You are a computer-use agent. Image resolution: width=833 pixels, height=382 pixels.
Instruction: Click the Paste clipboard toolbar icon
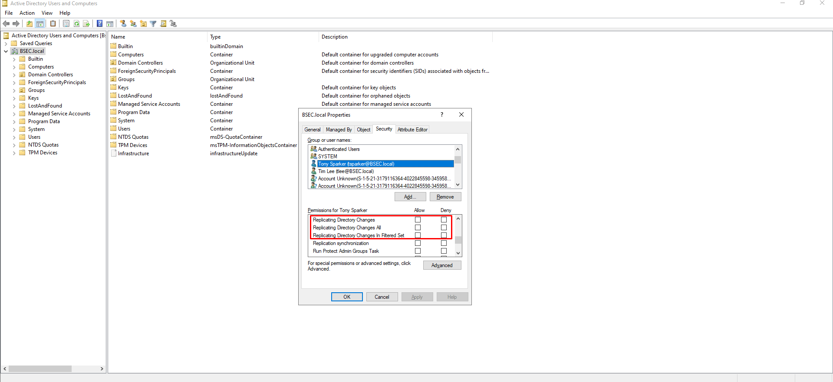click(x=53, y=24)
